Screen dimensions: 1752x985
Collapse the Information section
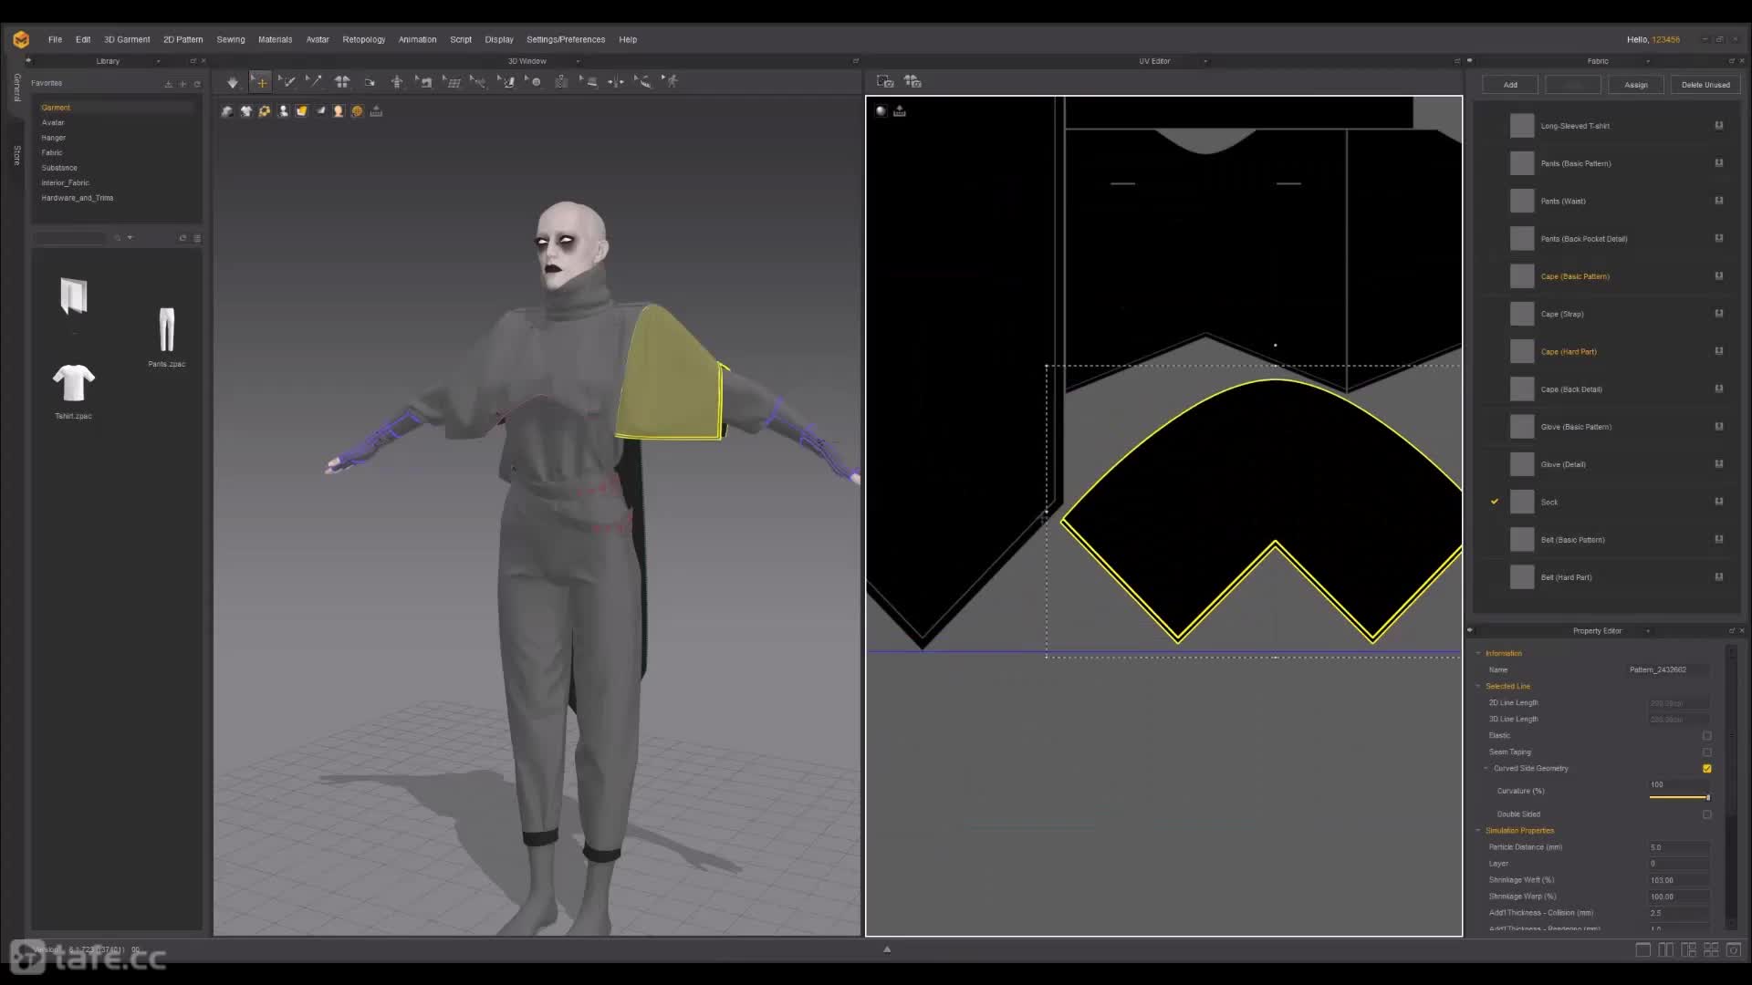1478,653
